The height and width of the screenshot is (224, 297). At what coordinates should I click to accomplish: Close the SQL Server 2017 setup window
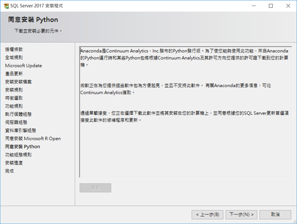pyautogui.click(x=288, y=6)
